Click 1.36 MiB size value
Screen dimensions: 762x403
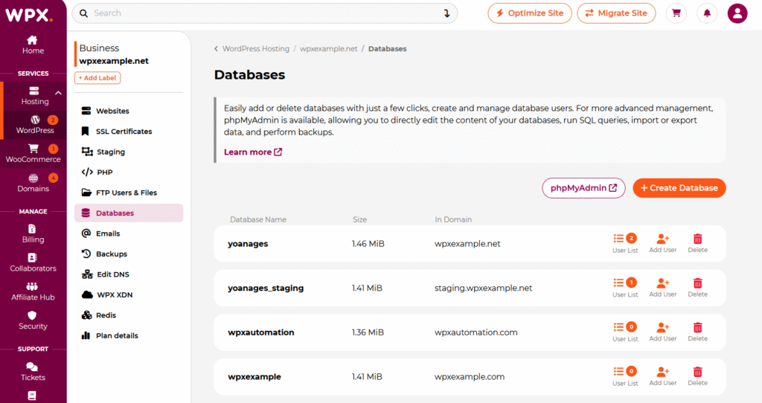pyautogui.click(x=368, y=332)
